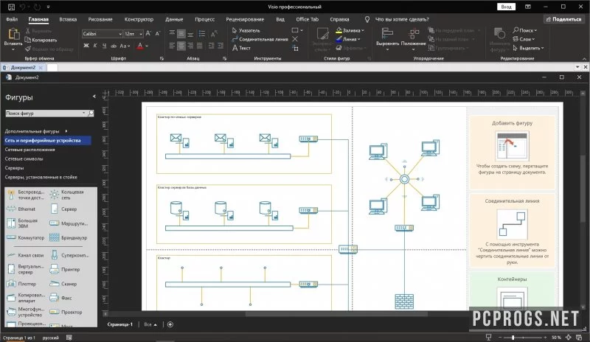Pick the Ethernet shape in the stencil
This screenshot has height=342, width=590.
point(22,209)
